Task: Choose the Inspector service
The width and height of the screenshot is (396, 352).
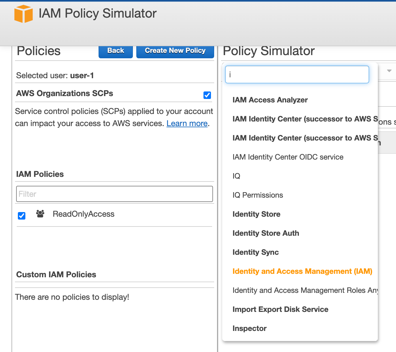Action: click(249, 328)
